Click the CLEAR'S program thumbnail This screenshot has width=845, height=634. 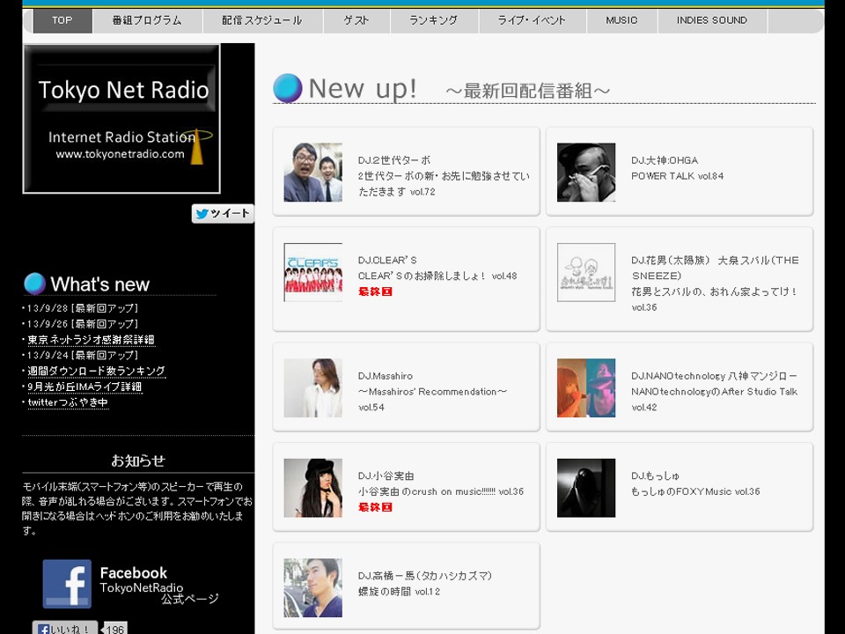[x=312, y=272]
